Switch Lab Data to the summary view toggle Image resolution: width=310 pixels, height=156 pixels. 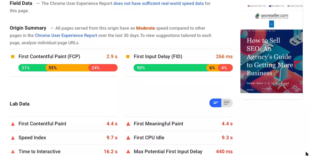tap(216, 103)
